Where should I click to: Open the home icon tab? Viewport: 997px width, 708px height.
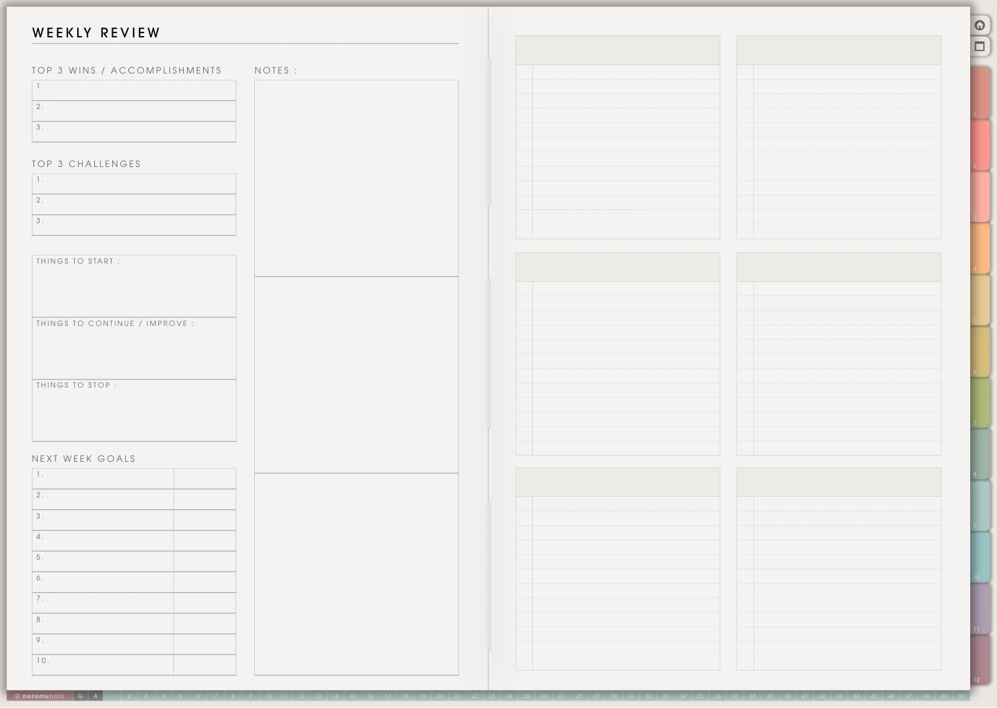980,25
